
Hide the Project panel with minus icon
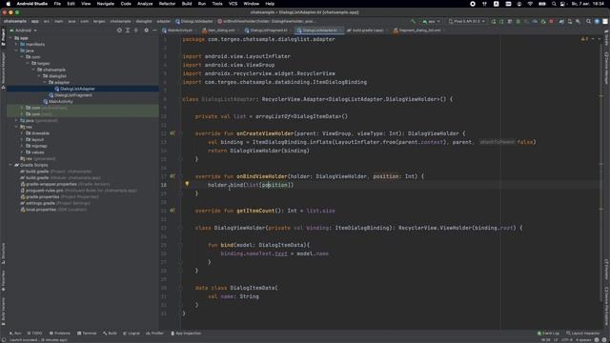click(x=154, y=30)
